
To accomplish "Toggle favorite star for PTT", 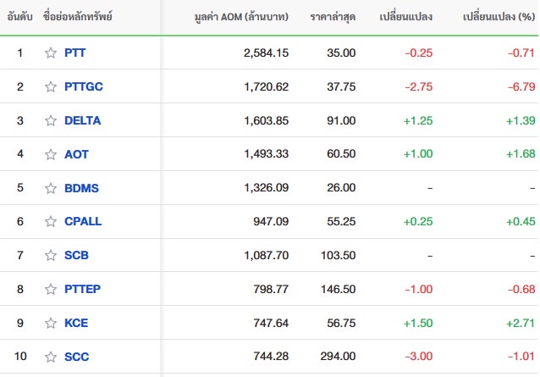I will [51, 53].
